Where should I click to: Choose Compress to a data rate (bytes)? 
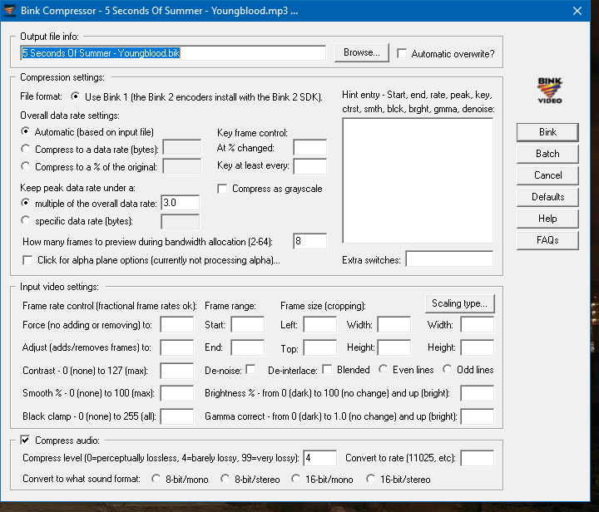[x=26, y=149]
